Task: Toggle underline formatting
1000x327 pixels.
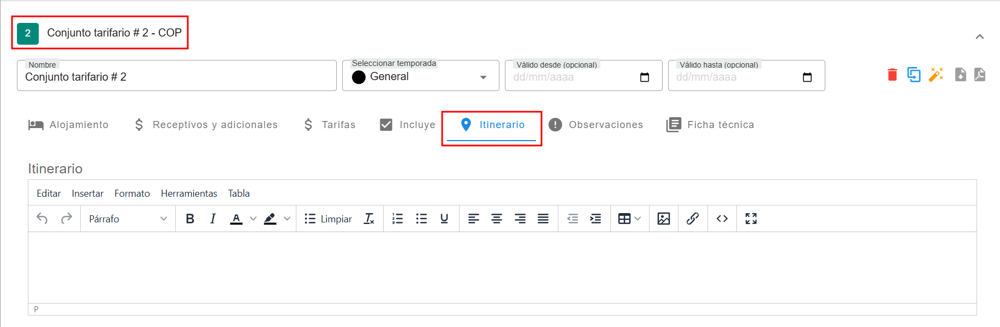Action: (444, 219)
